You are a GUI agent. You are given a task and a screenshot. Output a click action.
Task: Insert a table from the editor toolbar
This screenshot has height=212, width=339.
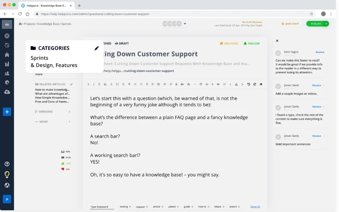coord(201,84)
